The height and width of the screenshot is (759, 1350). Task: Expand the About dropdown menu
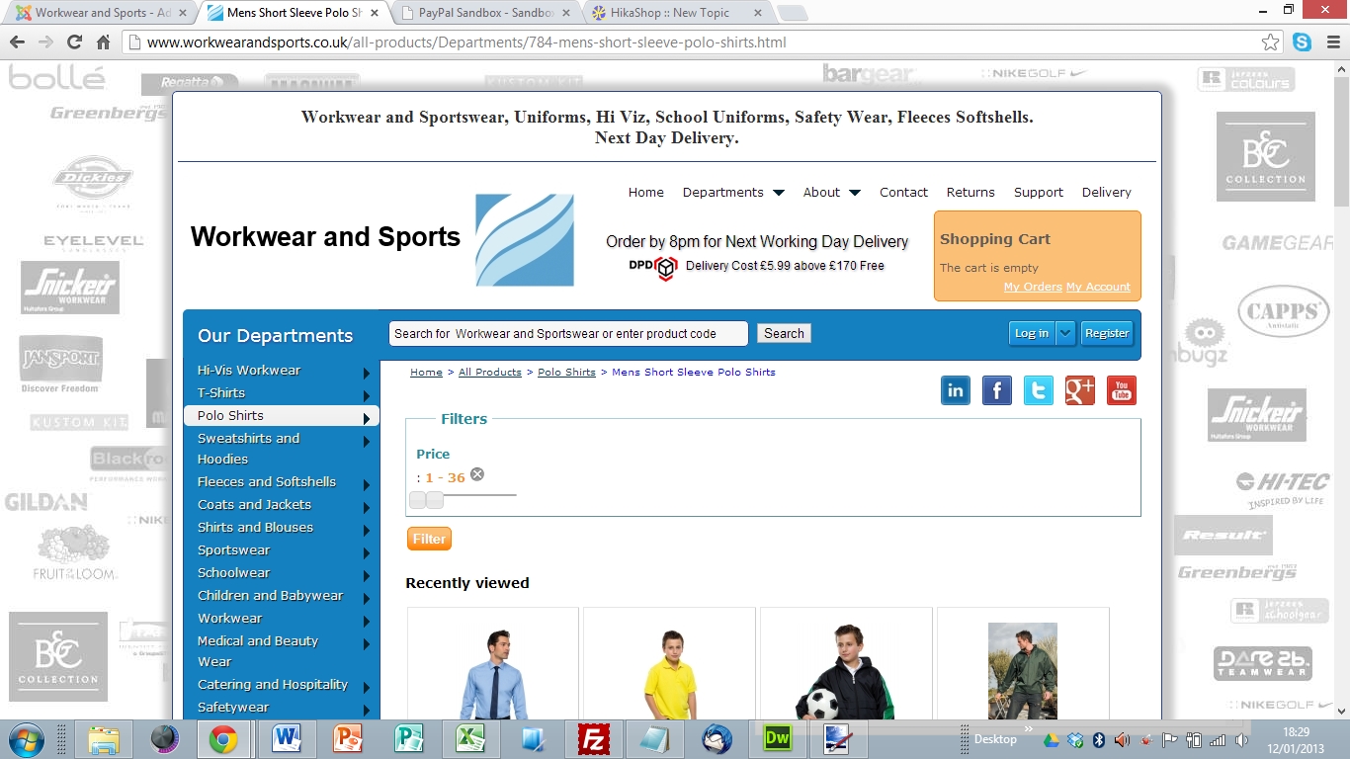tap(855, 193)
